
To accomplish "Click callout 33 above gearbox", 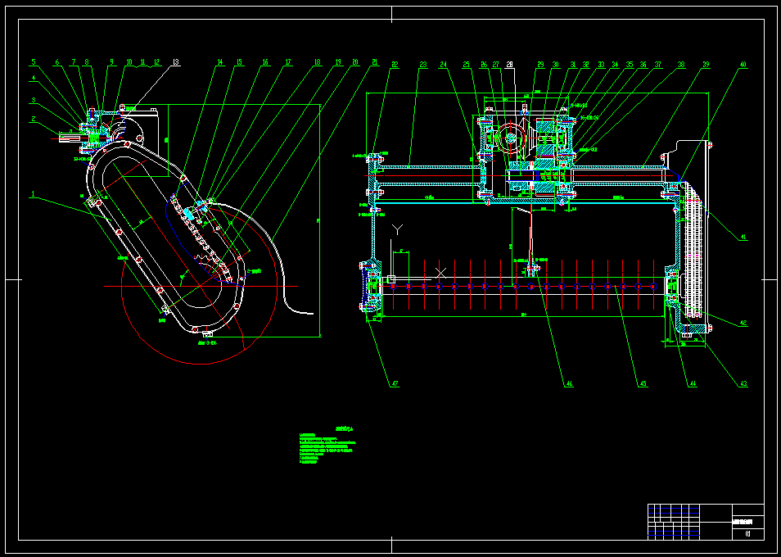I will [601, 64].
